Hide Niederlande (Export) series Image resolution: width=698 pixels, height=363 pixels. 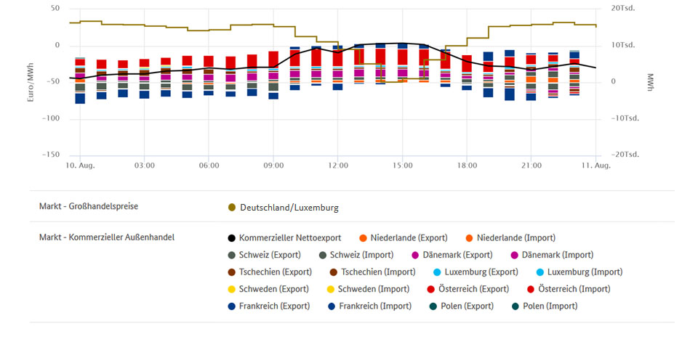(x=404, y=238)
